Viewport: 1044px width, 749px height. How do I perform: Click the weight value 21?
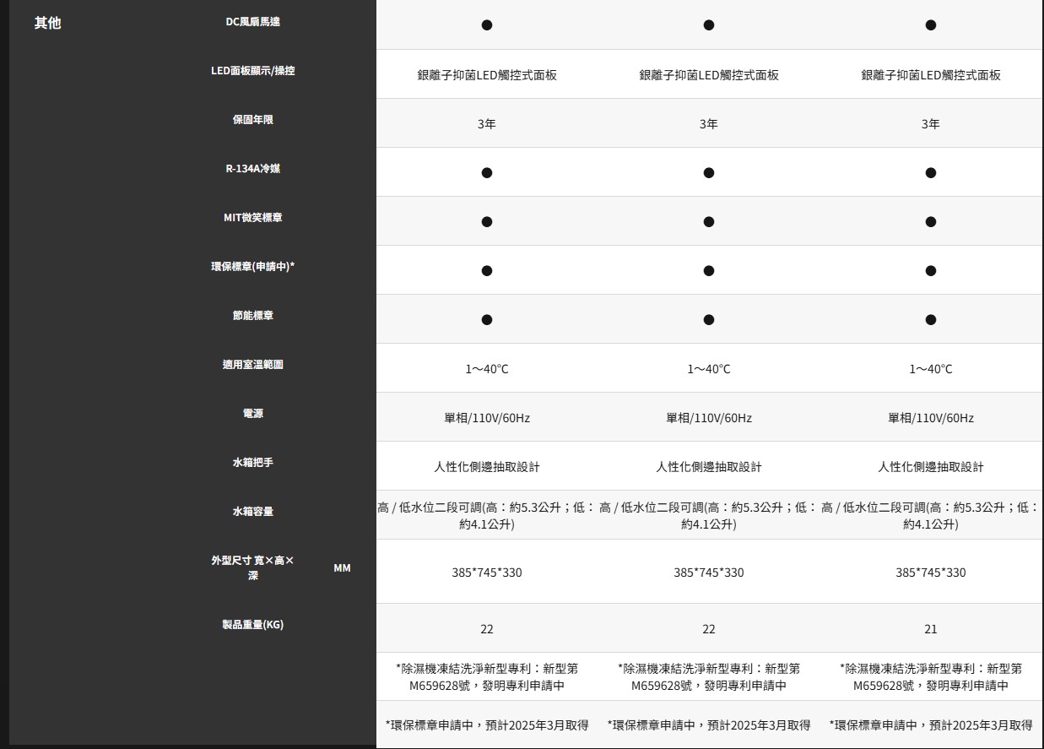click(931, 629)
